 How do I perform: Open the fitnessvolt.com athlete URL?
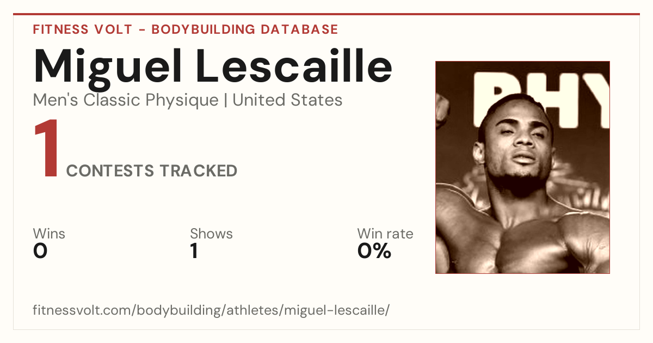(x=211, y=311)
